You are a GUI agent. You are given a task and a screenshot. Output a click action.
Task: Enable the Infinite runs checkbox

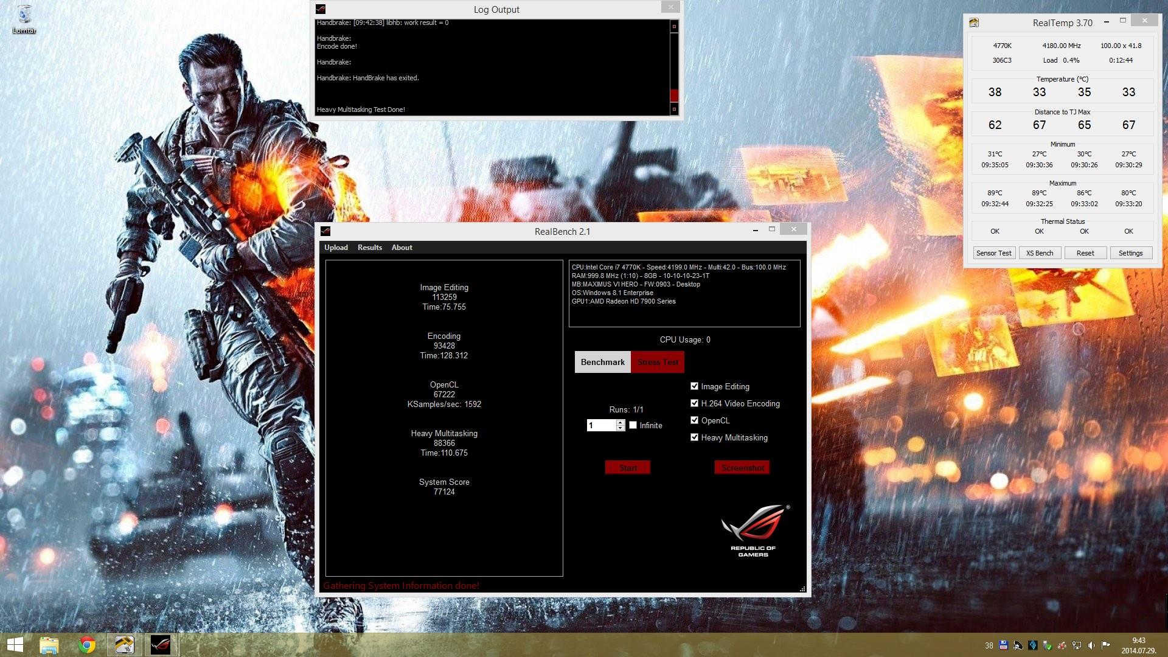633,425
